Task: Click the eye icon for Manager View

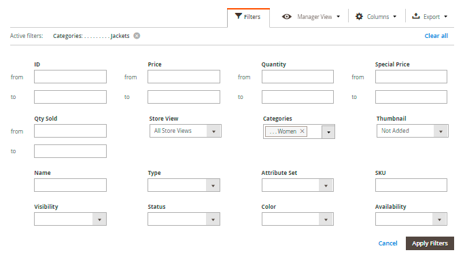Action: 286,16
